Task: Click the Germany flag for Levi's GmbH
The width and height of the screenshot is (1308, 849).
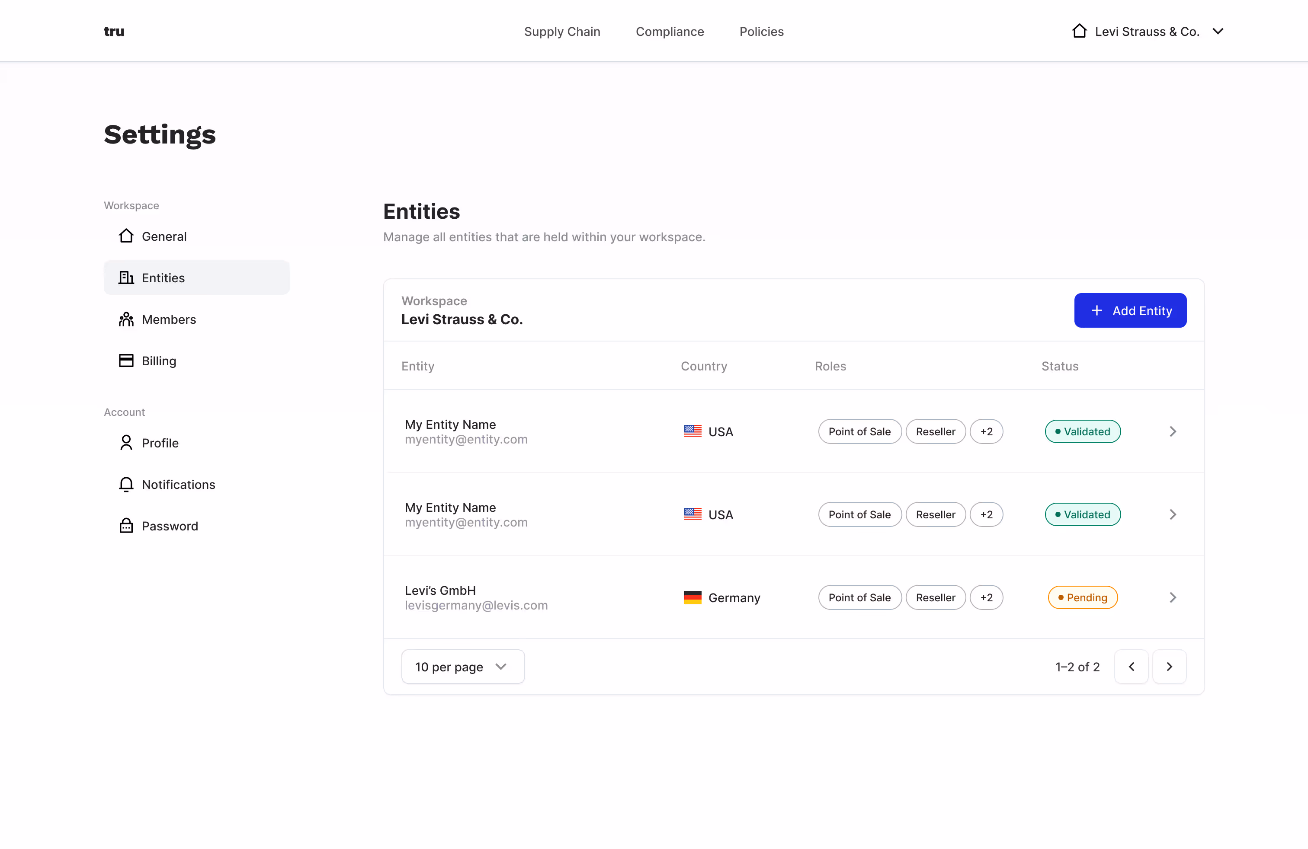Action: click(693, 597)
